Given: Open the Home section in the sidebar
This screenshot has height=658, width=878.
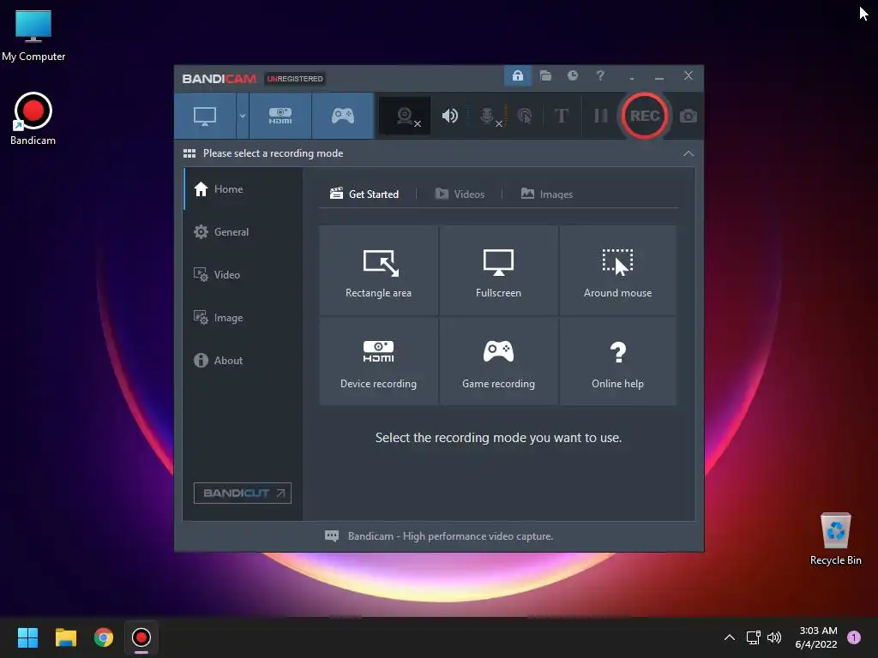Looking at the screenshot, I should click(243, 189).
